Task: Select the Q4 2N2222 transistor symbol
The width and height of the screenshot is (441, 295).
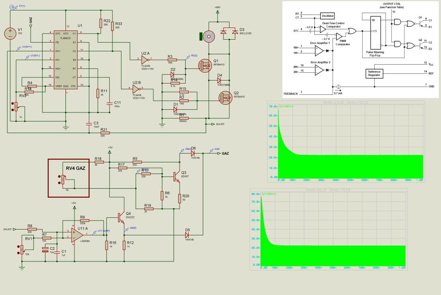Action: [122, 217]
